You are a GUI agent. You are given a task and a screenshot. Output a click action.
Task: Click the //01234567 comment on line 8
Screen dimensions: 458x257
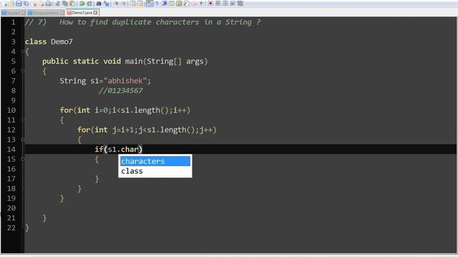click(x=121, y=91)
